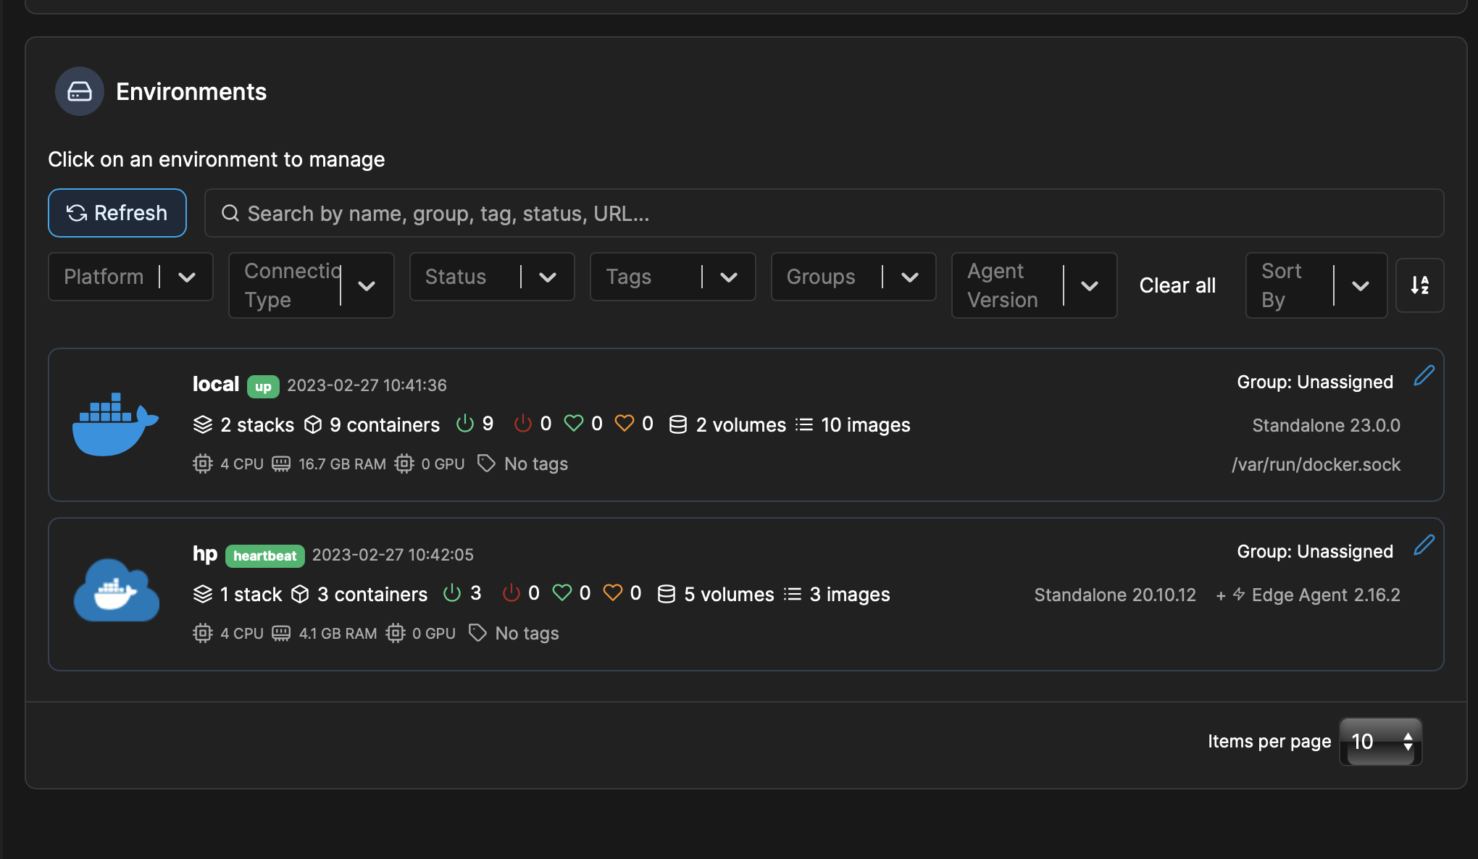1478x859 pixels.
Task: Click Clear all filters
Action: click(x=1177, y=285)
